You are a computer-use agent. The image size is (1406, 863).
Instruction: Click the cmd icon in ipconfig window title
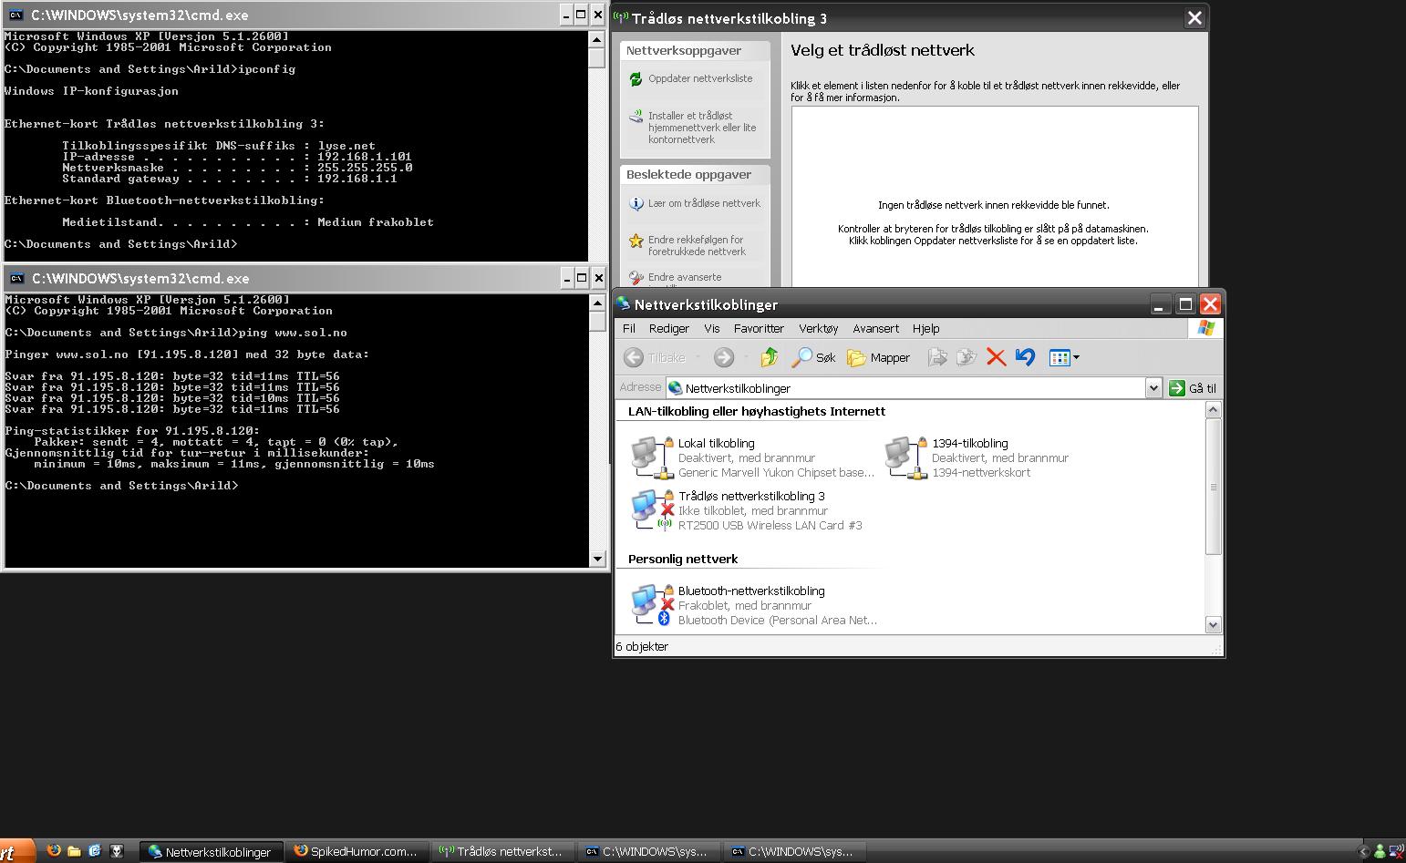(16, 15)
